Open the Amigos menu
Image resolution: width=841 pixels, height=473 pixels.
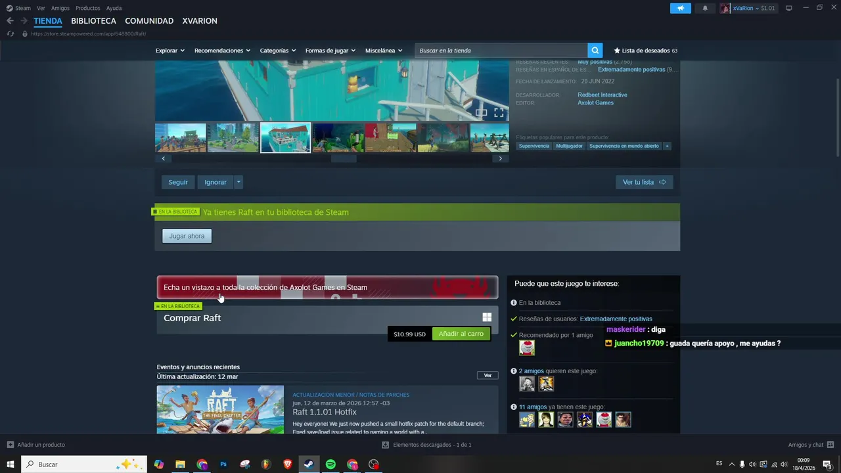(x=60, y=8)
